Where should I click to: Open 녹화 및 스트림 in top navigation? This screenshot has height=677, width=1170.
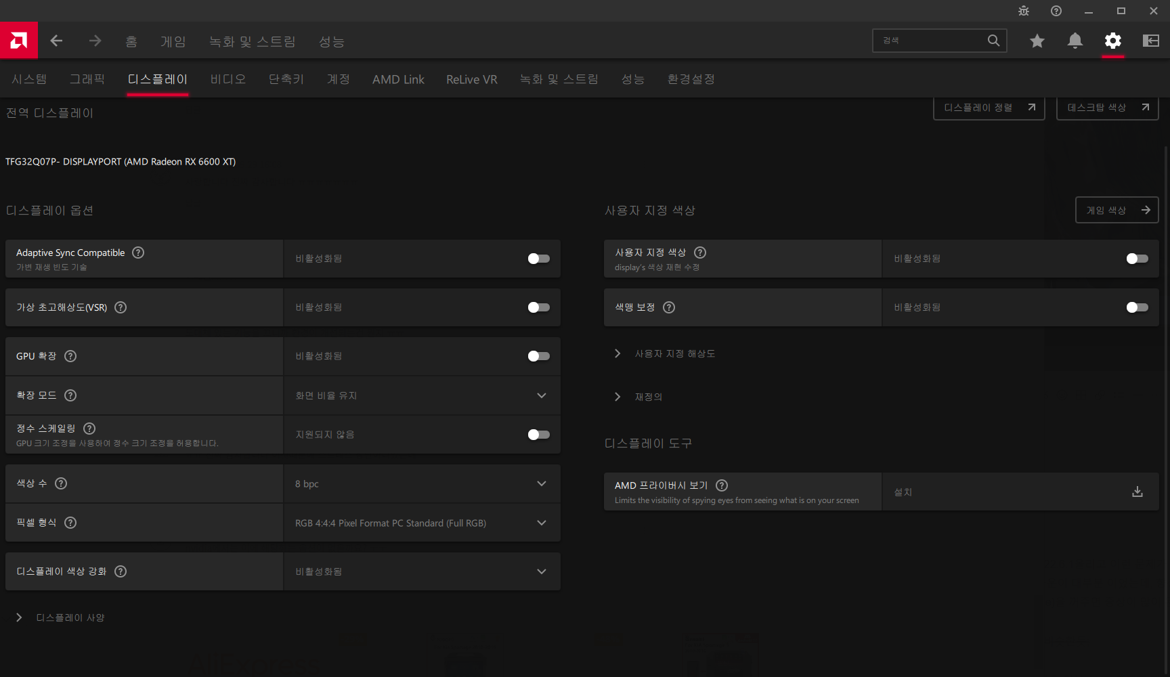click(253, 41)
